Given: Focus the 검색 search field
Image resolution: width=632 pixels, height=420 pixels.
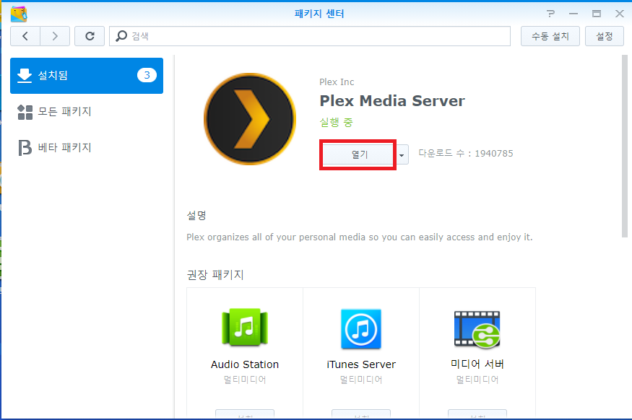Looking at the screenshot, I should [310, 36].
